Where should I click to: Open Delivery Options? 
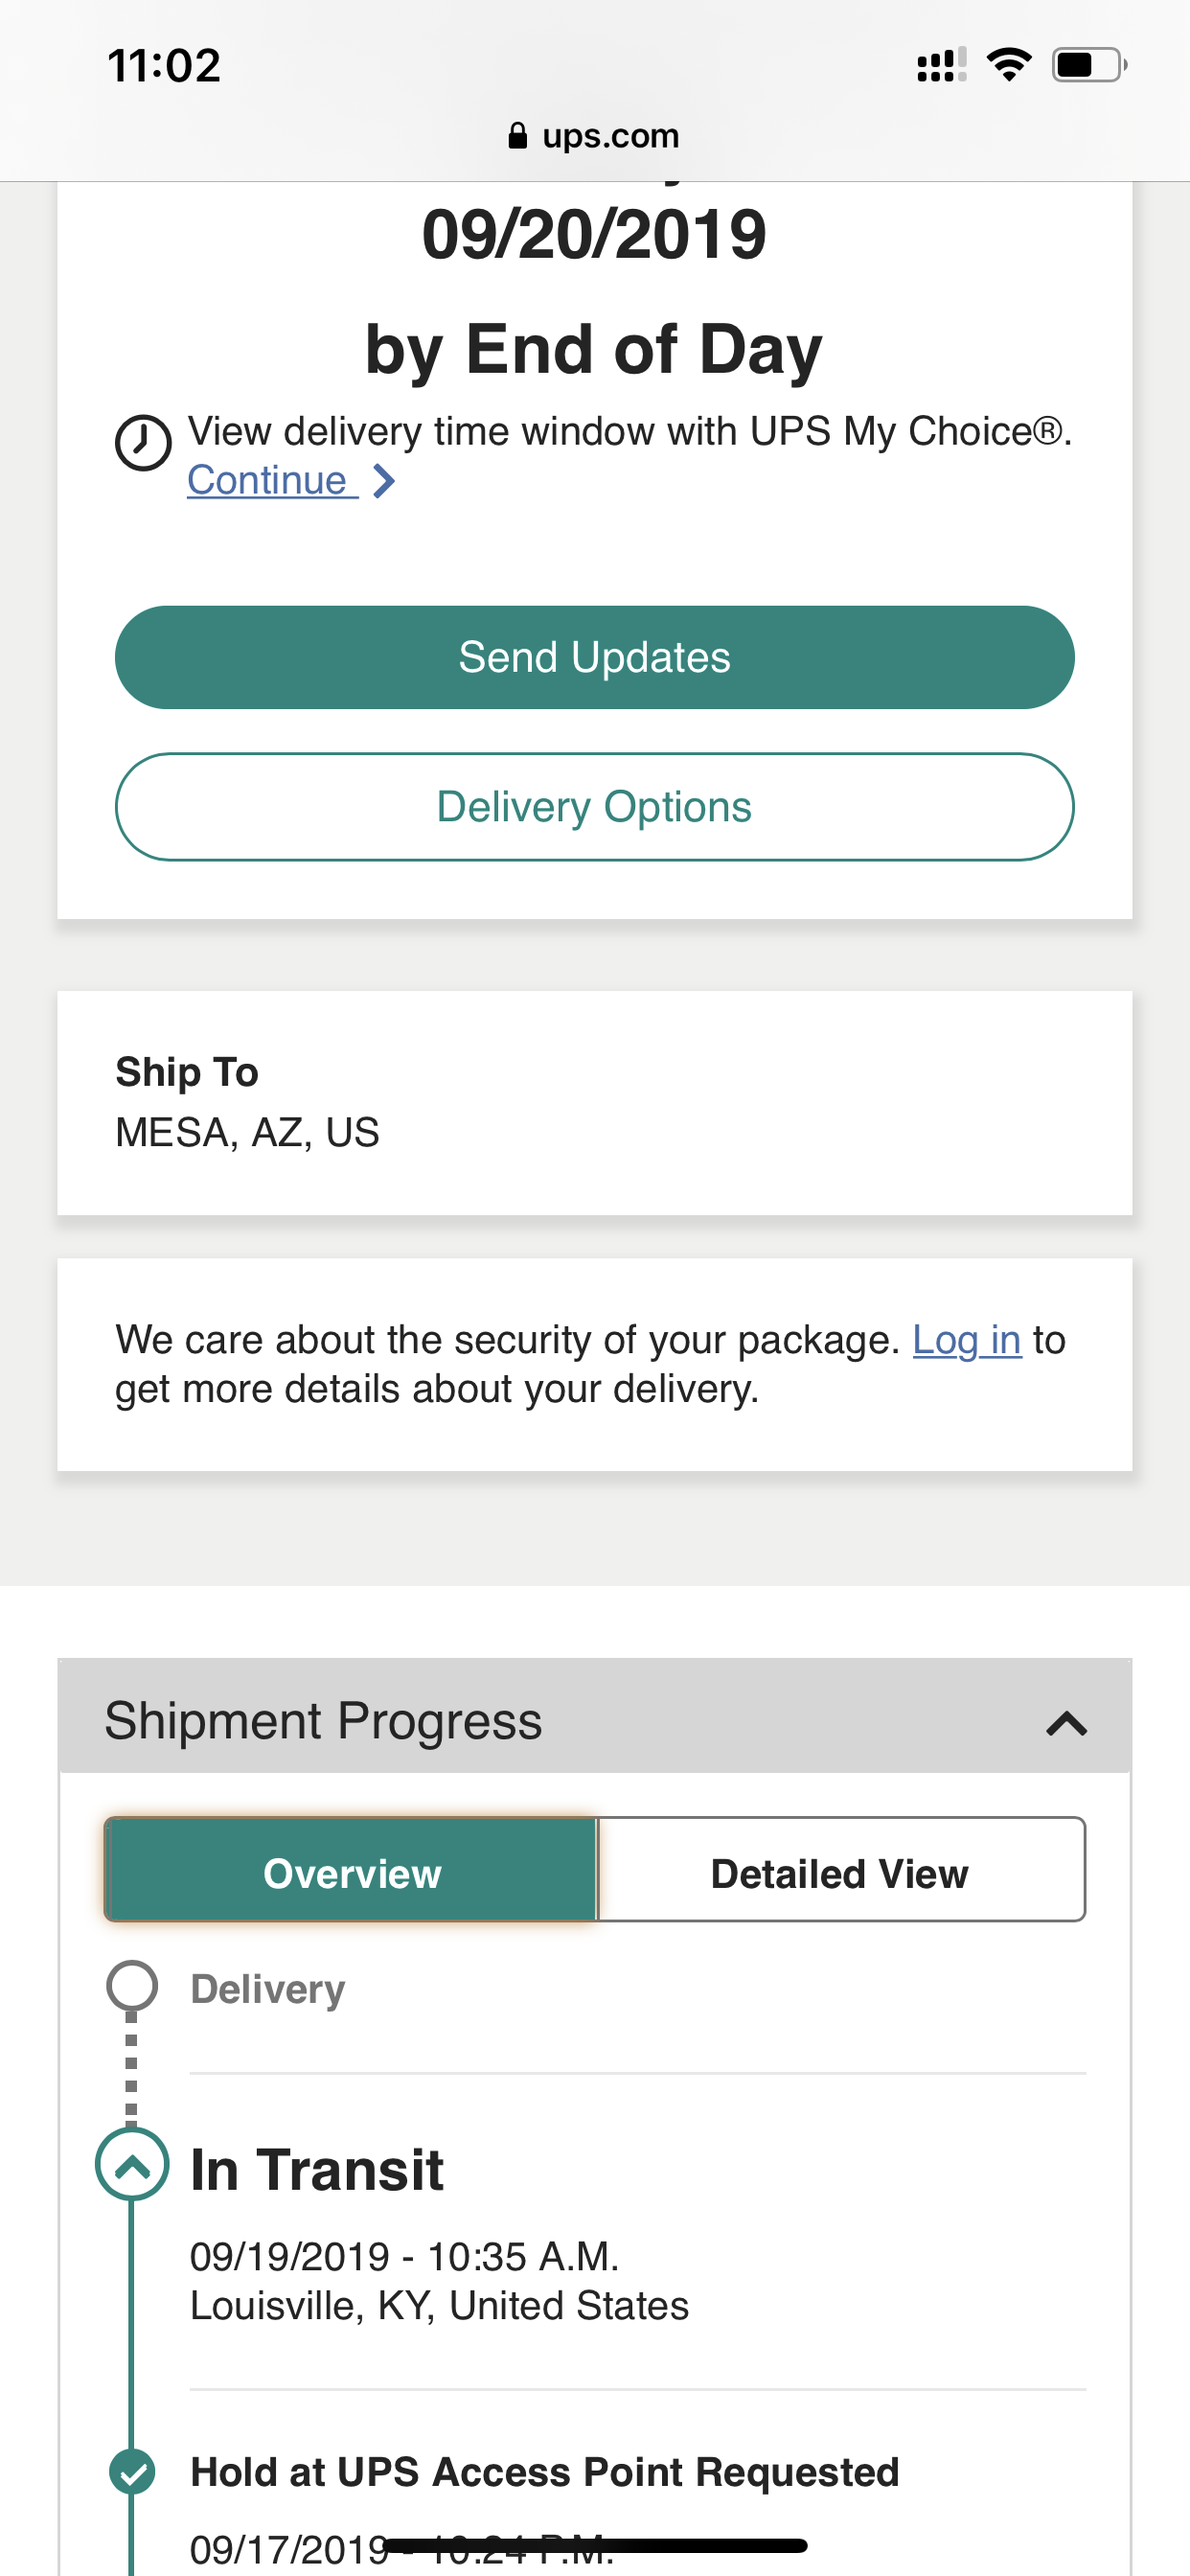(595, 806)
